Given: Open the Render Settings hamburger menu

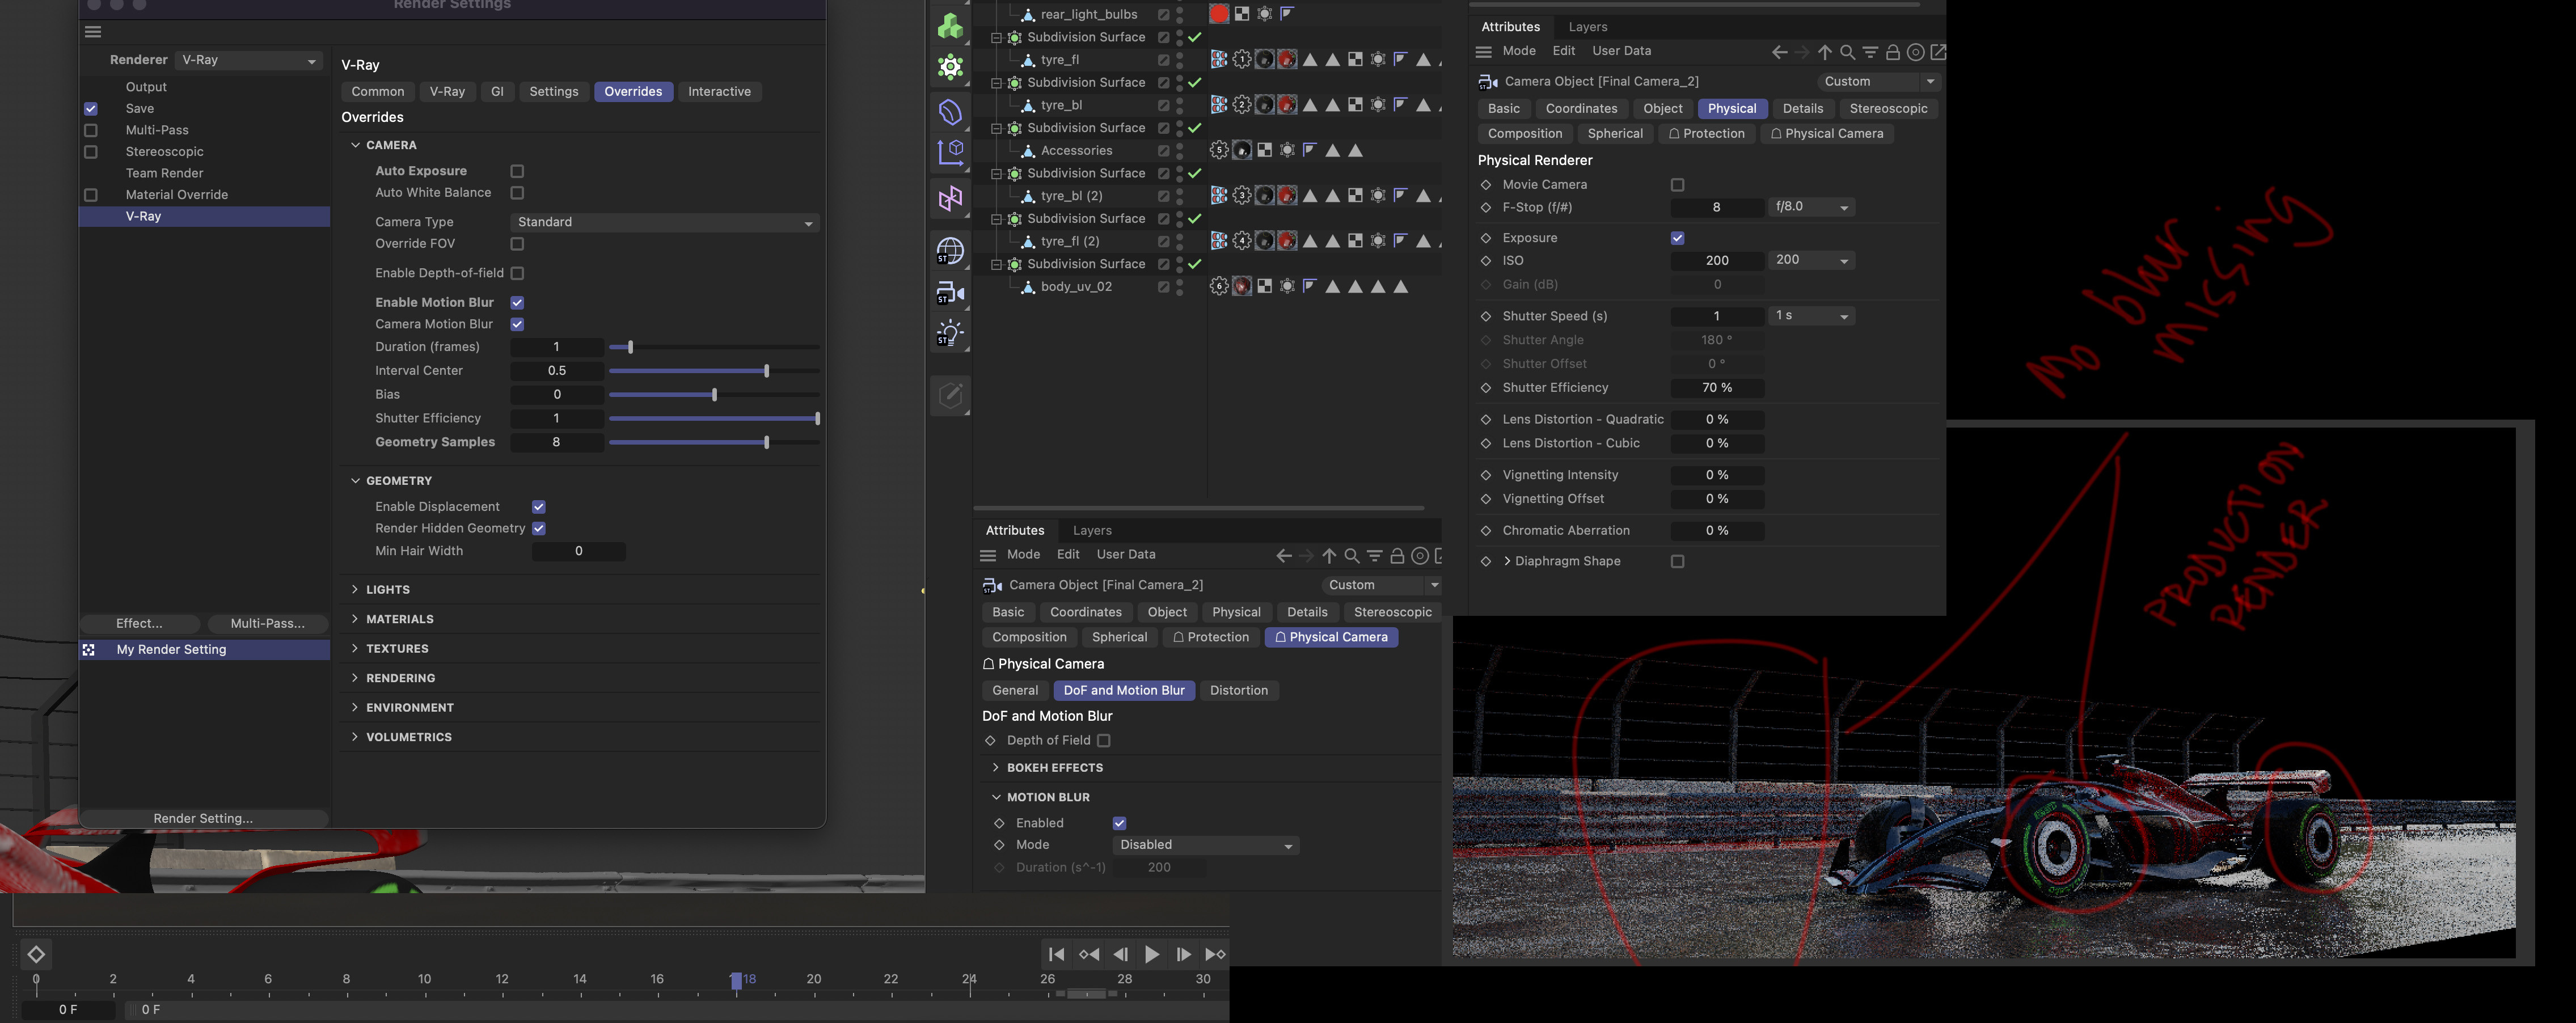Looking at the screenshot, I should pyautogui.click(x=93, y=32).
